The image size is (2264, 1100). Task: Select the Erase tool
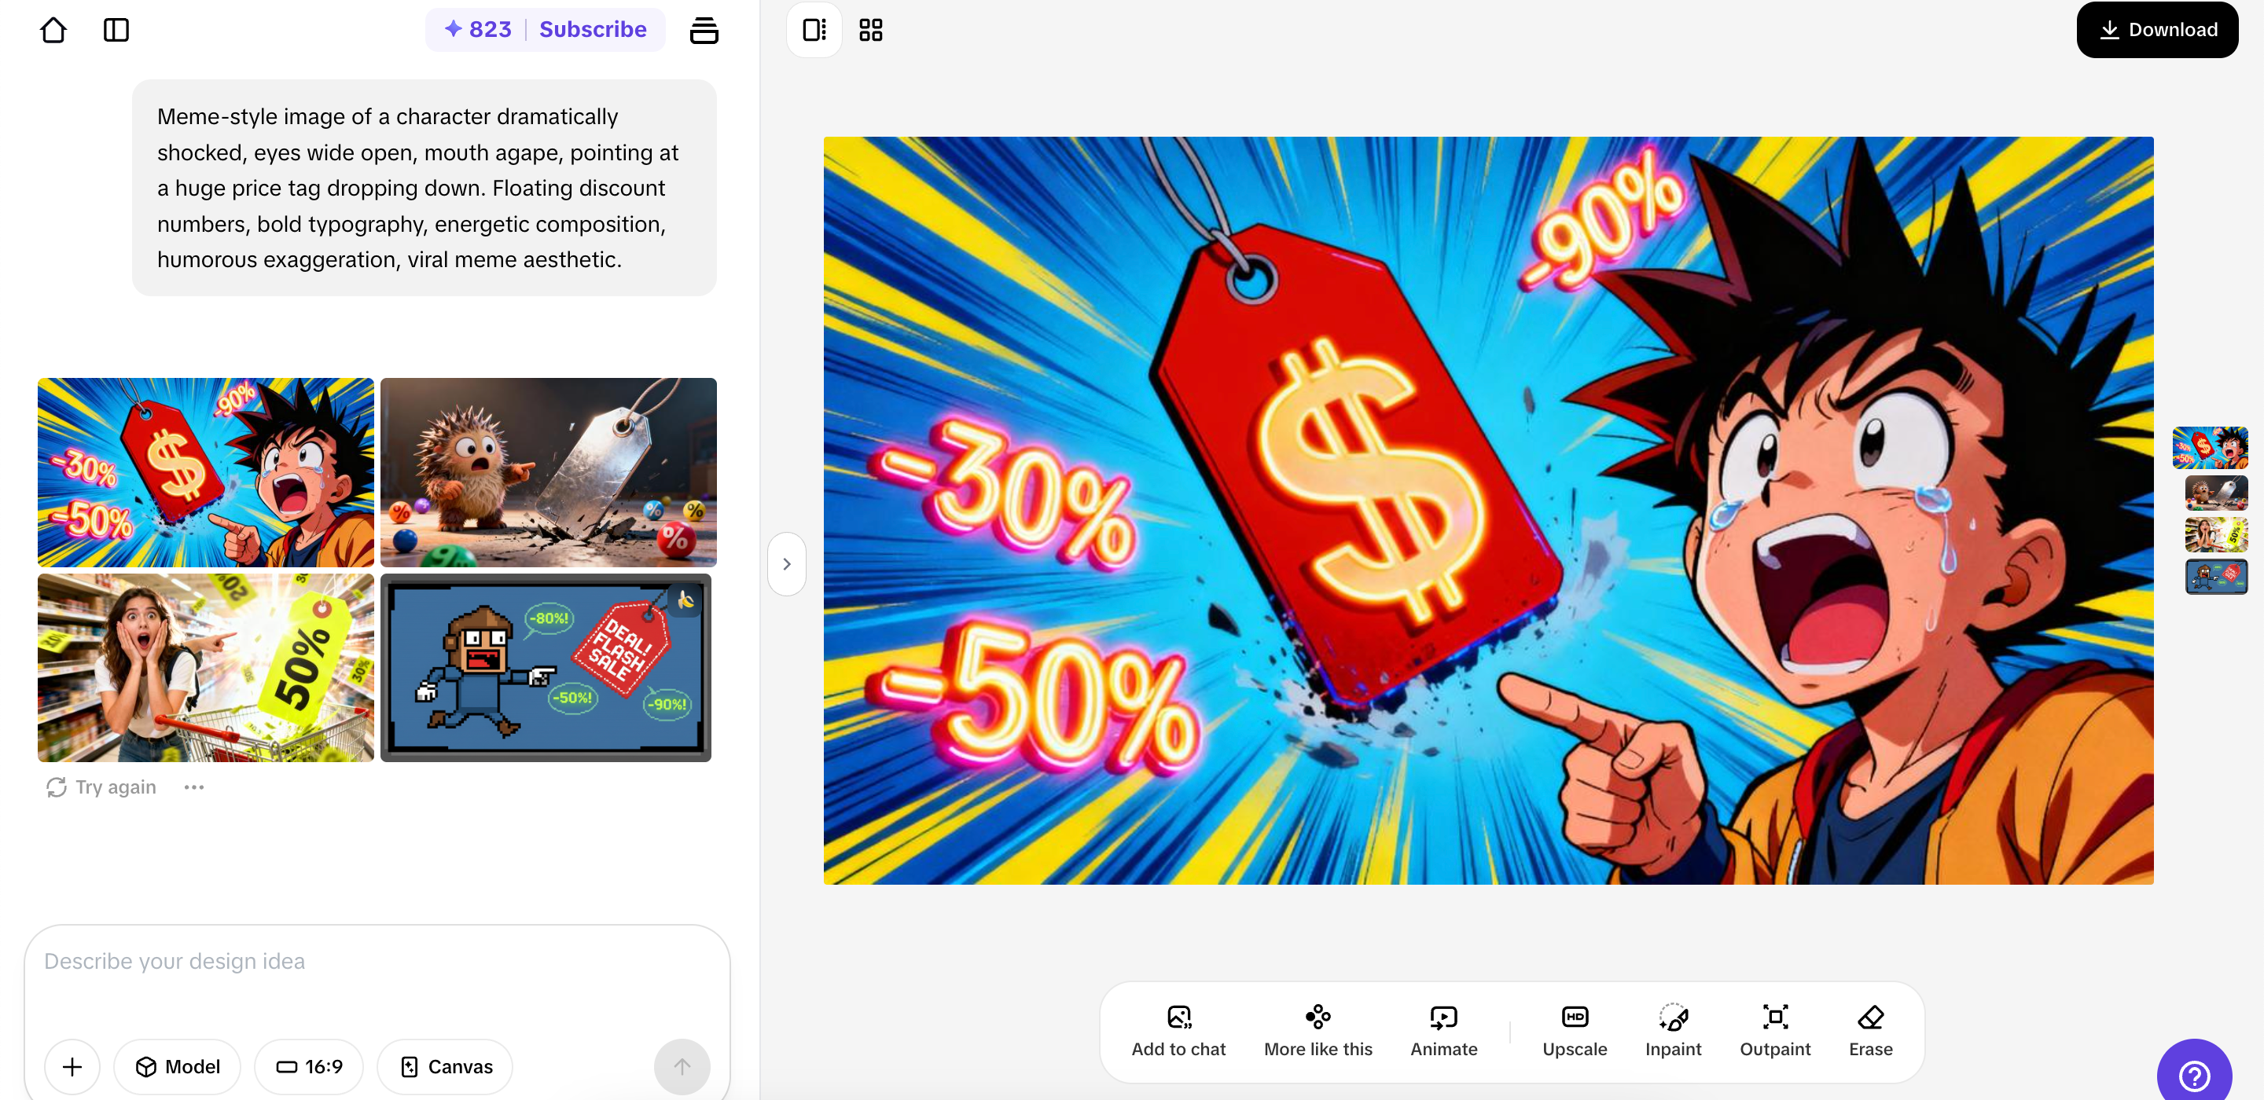click(x=1870, y=1032)
